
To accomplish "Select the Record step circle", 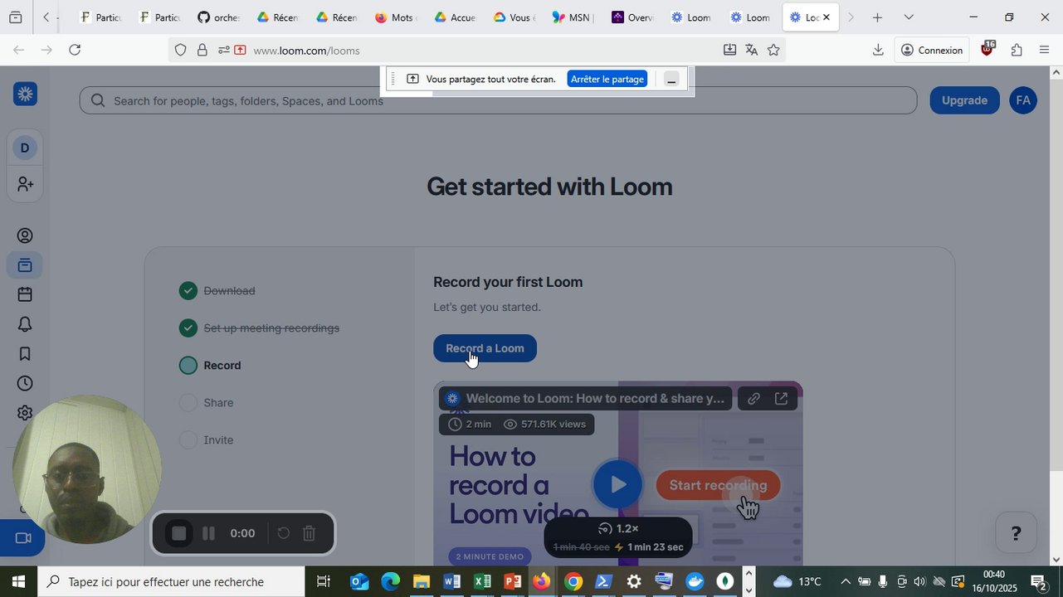I will (188, 365).
